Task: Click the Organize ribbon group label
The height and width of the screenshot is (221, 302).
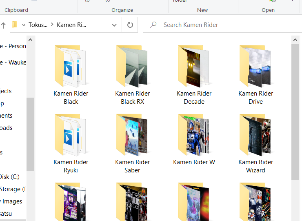Action: pos(122,10)
